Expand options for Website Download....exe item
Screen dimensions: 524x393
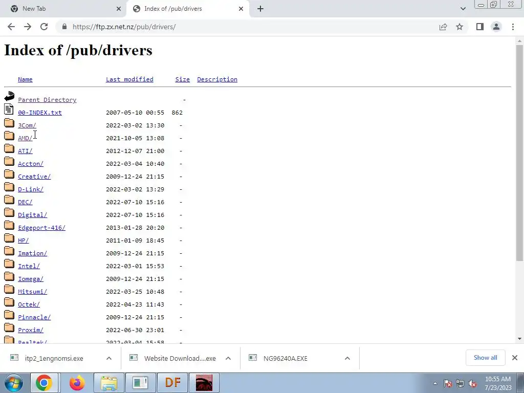228,358
